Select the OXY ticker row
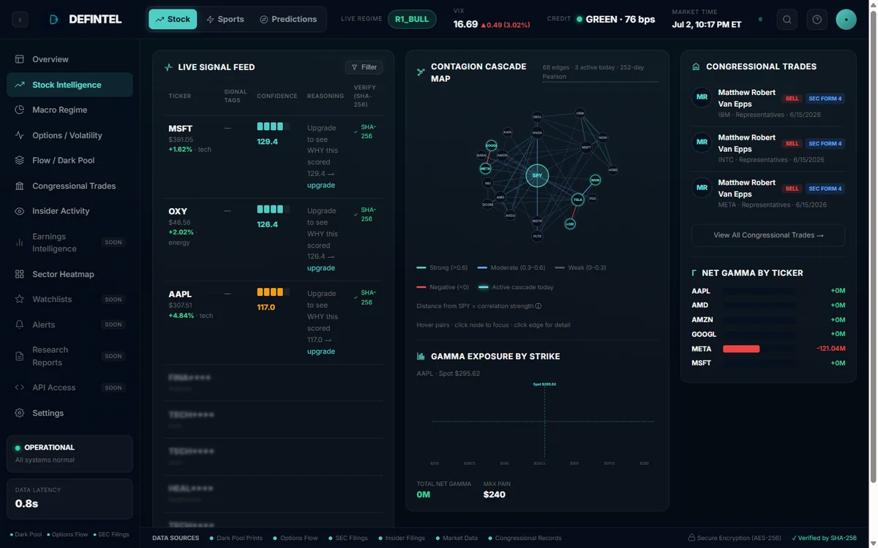Screen dimensions: 878x548 click(x=273, y=240)
